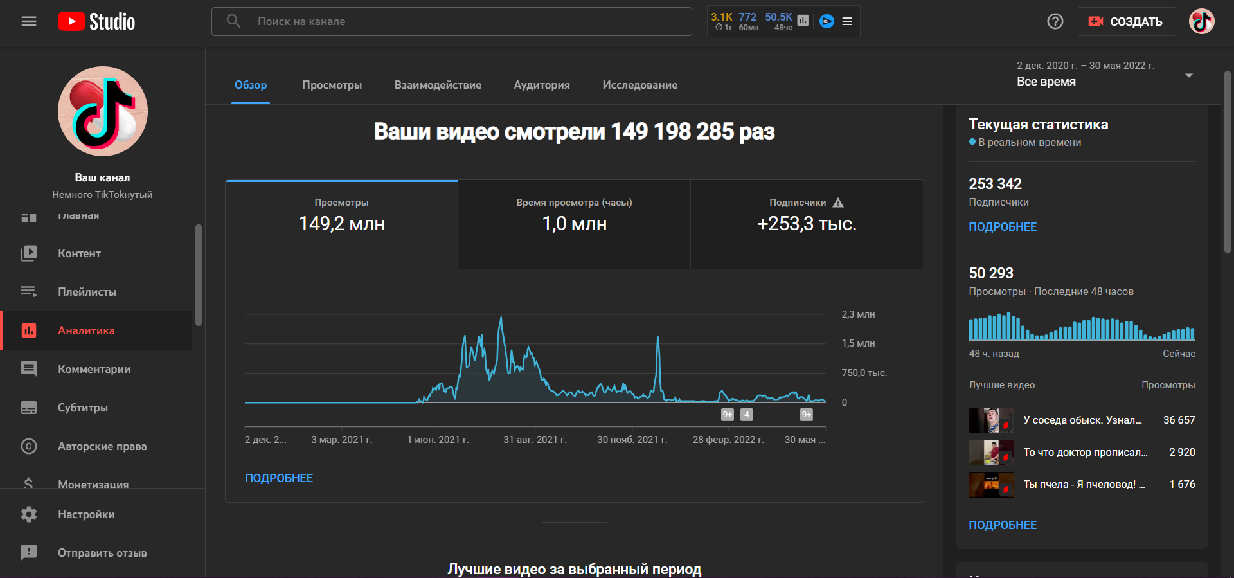
Task: Open Аналитика in the sidebar
Action: click(x=96, y=330)
